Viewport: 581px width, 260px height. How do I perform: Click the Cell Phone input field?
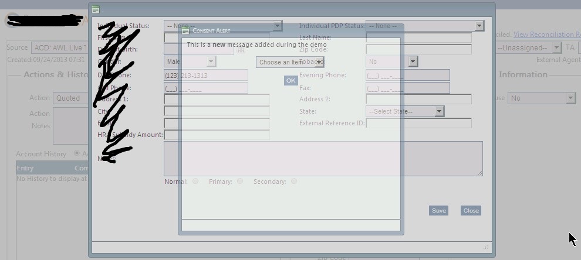(206, 88)
